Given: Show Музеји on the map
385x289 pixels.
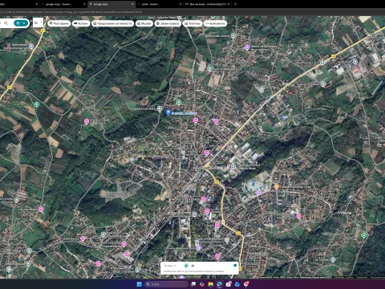Looking at the screenshot, I should point(144,23).
